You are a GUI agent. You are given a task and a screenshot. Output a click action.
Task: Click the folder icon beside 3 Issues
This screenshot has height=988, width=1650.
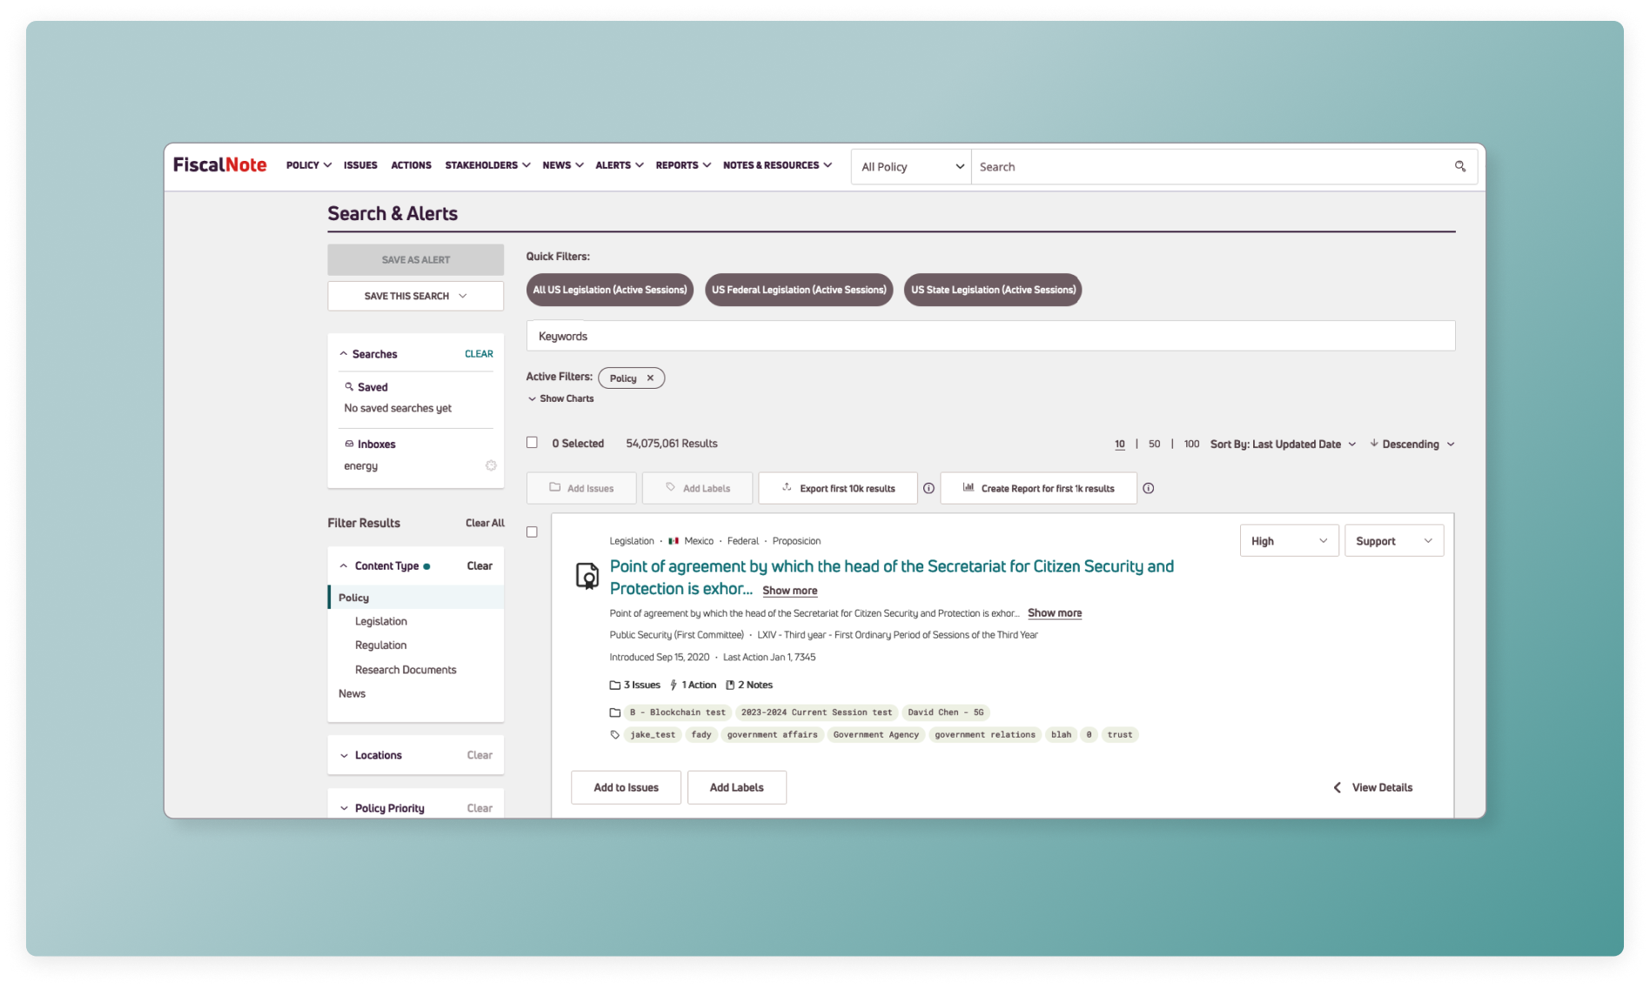(x=615, y=684)
